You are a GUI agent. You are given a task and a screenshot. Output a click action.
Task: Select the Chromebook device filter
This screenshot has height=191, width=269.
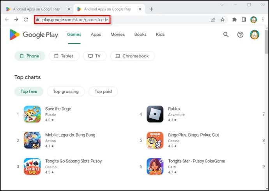click(x=133, y=56)
